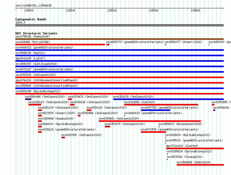
Task: Click the purple nsv6548246 variant bar
Action: click(214, 110)
